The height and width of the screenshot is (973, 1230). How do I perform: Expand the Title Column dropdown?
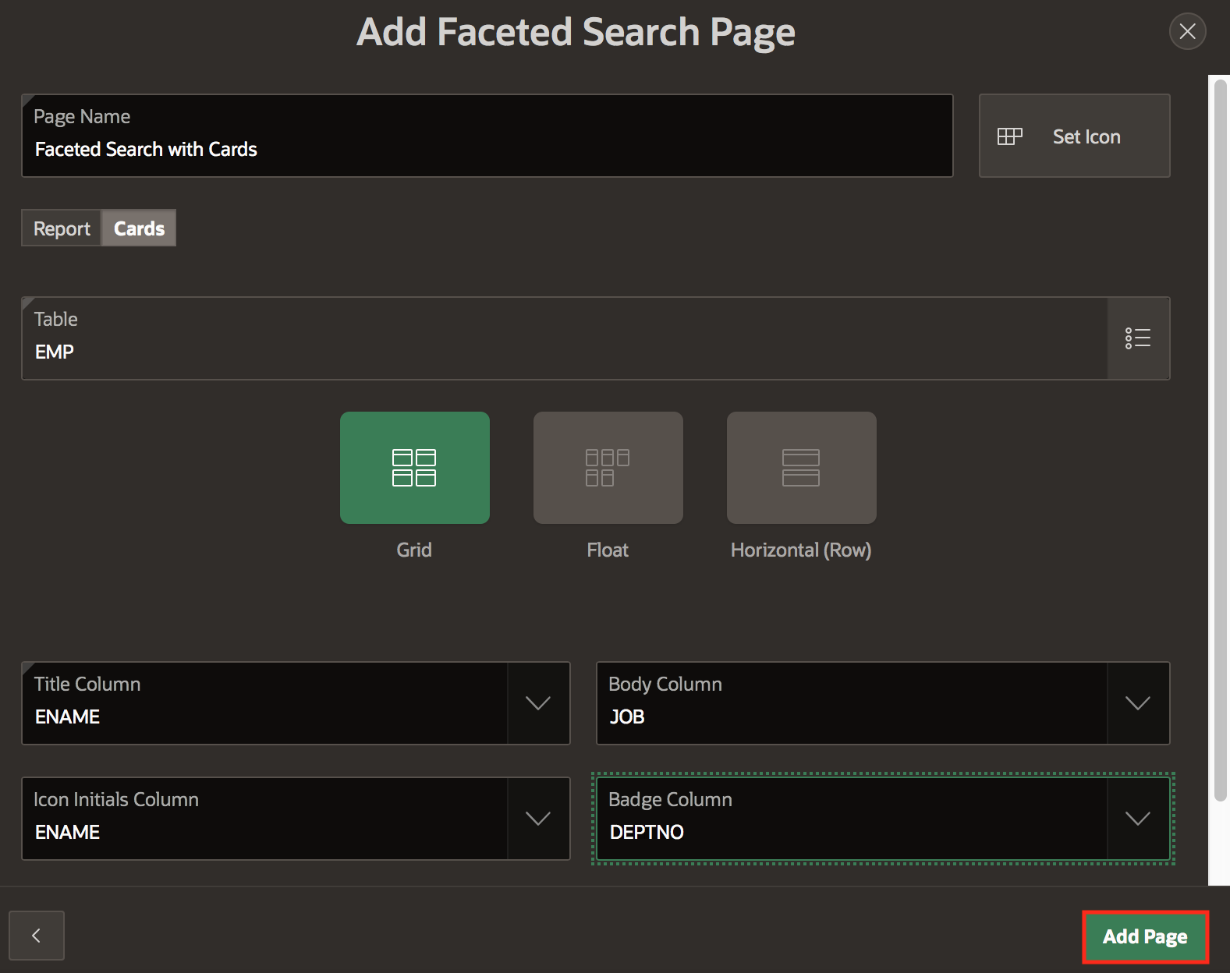538,703
